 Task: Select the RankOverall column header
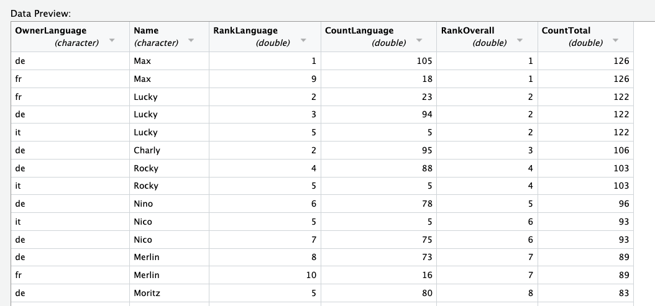[467, 30]
